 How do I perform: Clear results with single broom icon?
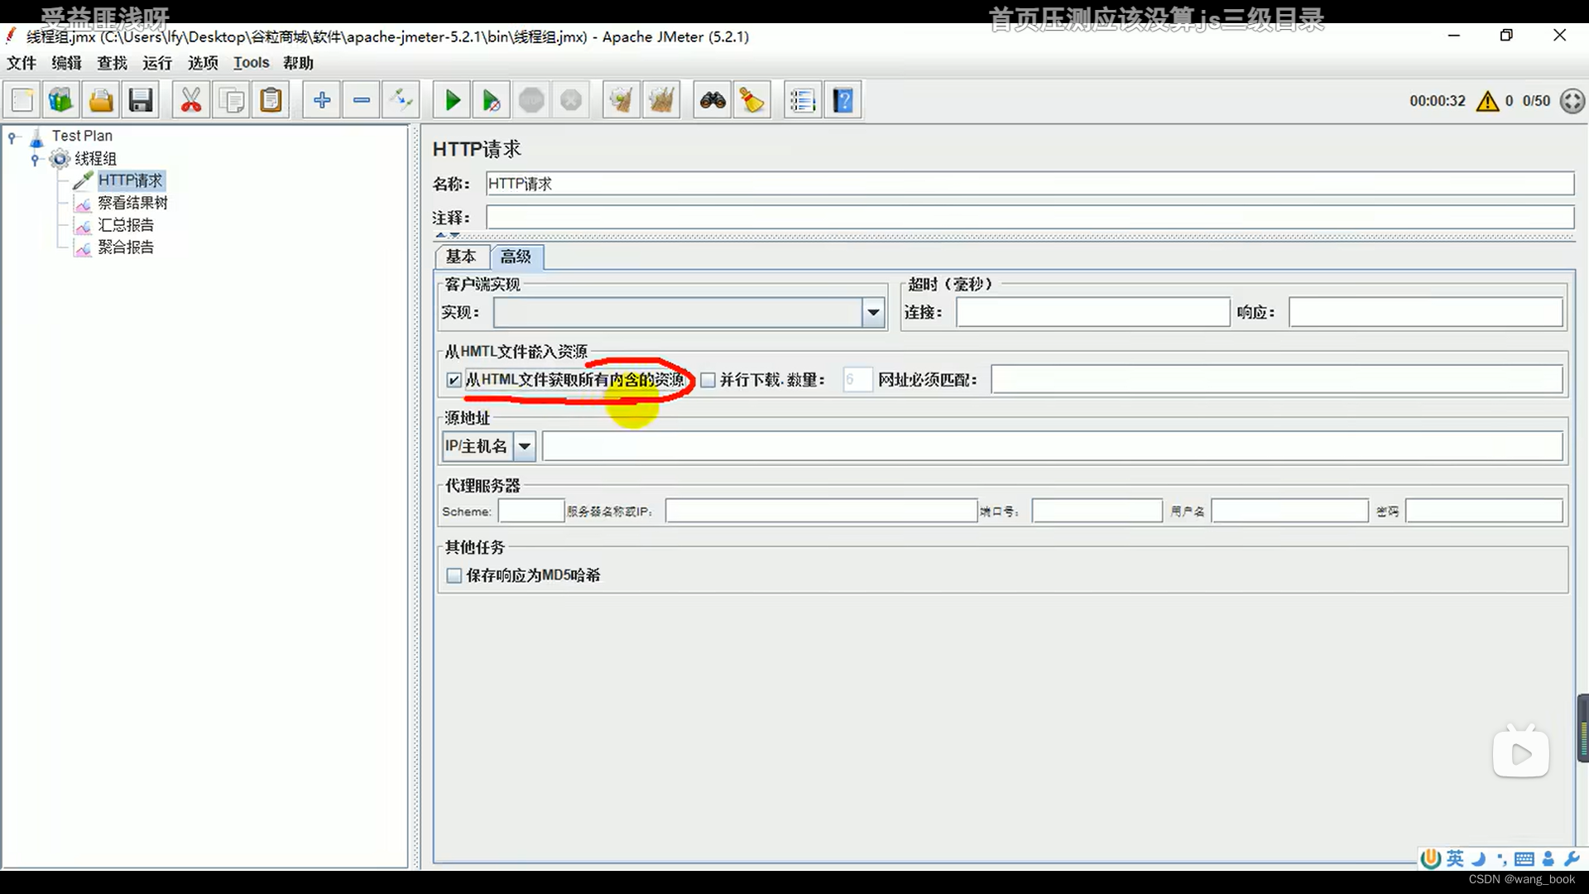[622, 100]
